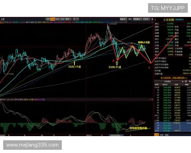Click the 3325.17点 up-arrow annotation
Screen dimensions: 191x153
[75, 66]
